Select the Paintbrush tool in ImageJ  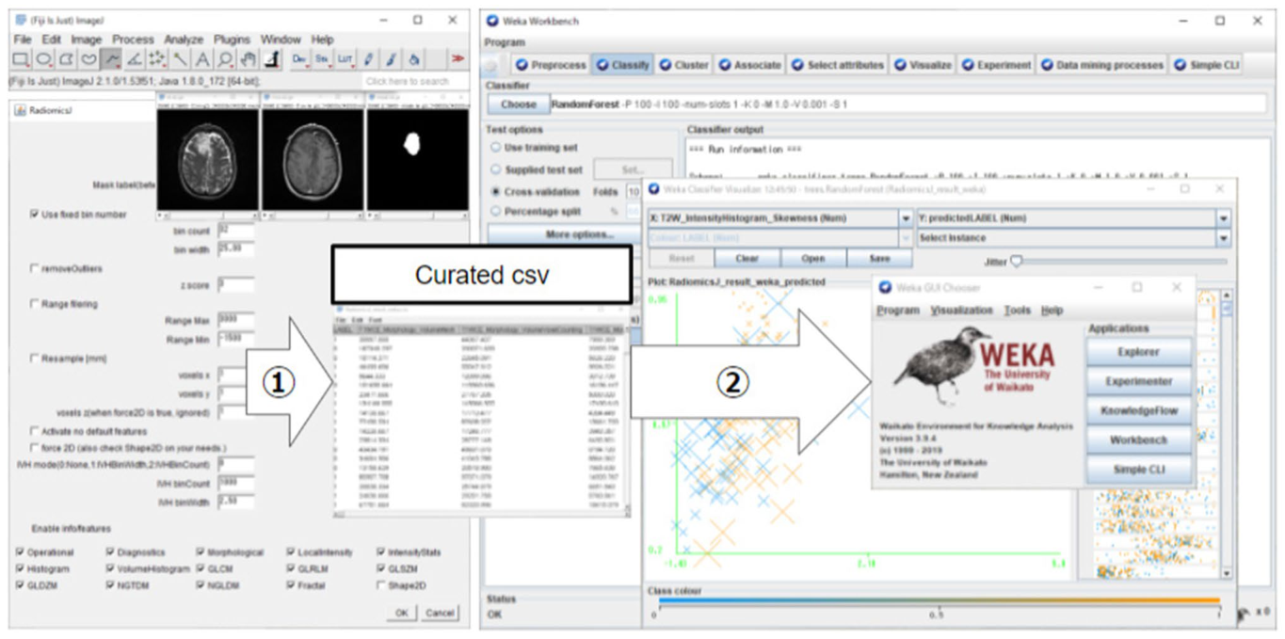(x=391, y=59)
